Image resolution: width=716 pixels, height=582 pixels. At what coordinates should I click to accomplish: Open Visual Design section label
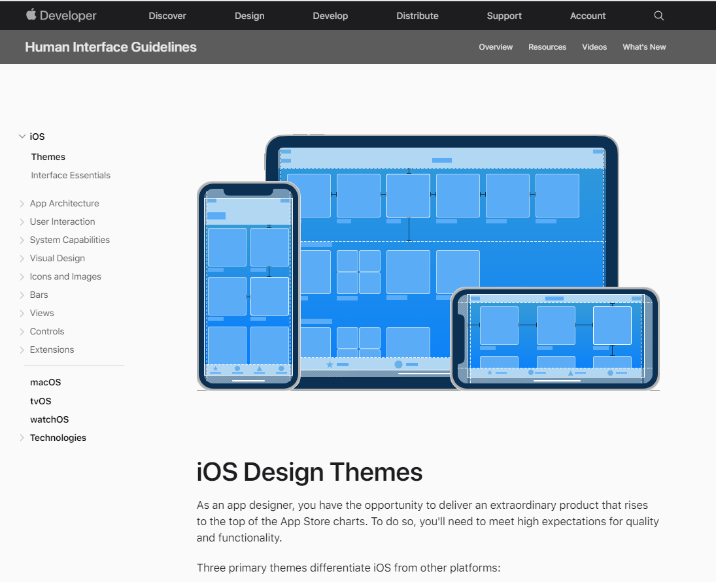point(58,258)
